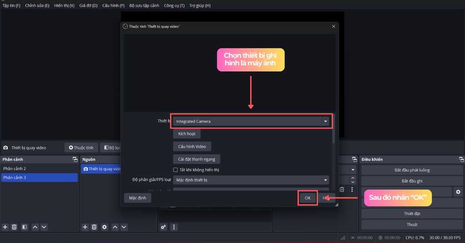This screenshot has height=243, width=465.
Task: Open Bộ sưu tập cảnh menu
Action: 144,5
